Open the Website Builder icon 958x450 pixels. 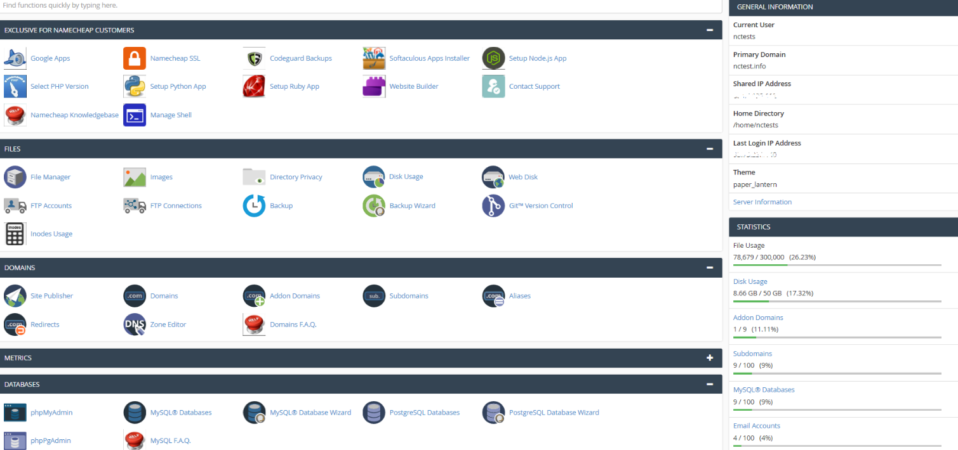(x=374, y=86)
